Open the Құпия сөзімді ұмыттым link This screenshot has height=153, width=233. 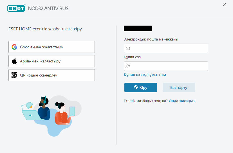tap(145, 75)
